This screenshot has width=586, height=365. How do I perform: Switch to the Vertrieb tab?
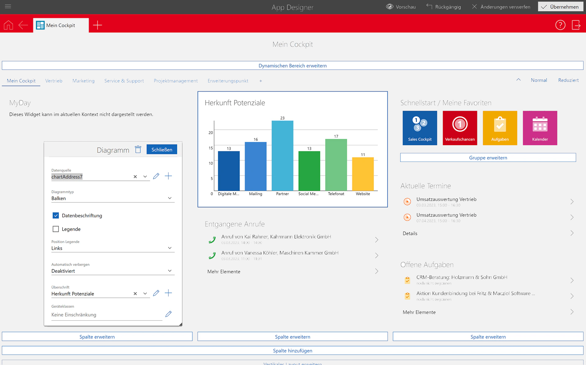tap(54, 81)
